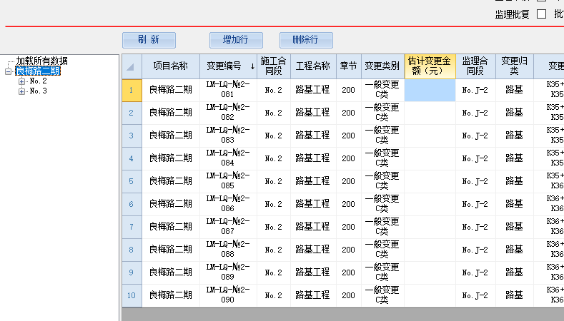Click the LM-LQ-№2-082 cell
The image size is (564, 321).
(x=228, y=113)
